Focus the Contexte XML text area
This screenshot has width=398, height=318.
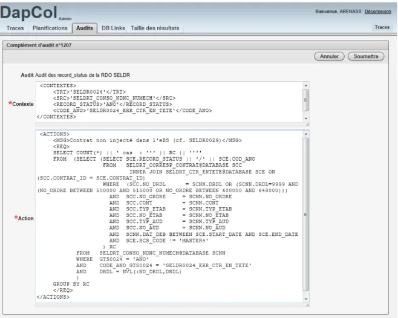(x=169, y=102)
